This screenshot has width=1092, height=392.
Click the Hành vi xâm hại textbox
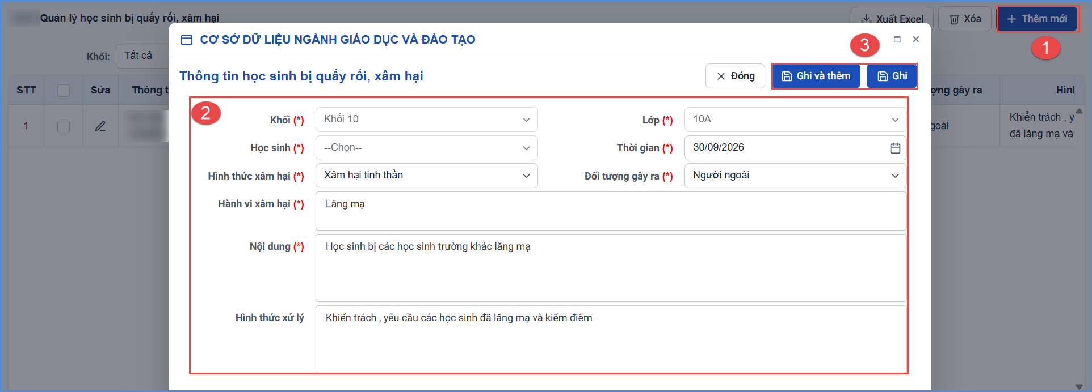pyautogui.click(x=611, y=211)
